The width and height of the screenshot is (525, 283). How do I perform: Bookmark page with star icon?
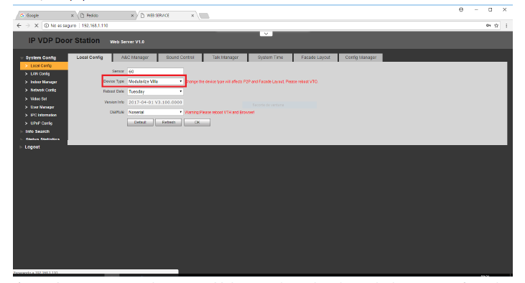click(x=496, y=25)
